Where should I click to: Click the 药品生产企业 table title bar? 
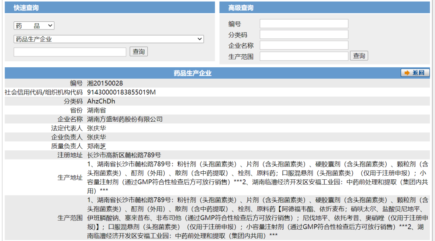[x=193, y=73]
